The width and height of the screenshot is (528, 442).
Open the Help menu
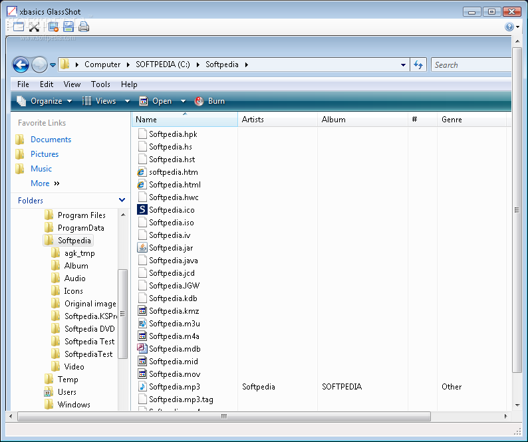(129, 84)
